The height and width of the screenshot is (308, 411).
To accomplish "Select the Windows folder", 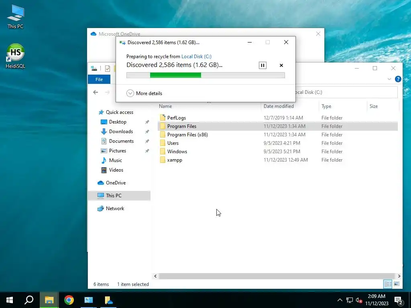I will (x=177, y=151).
